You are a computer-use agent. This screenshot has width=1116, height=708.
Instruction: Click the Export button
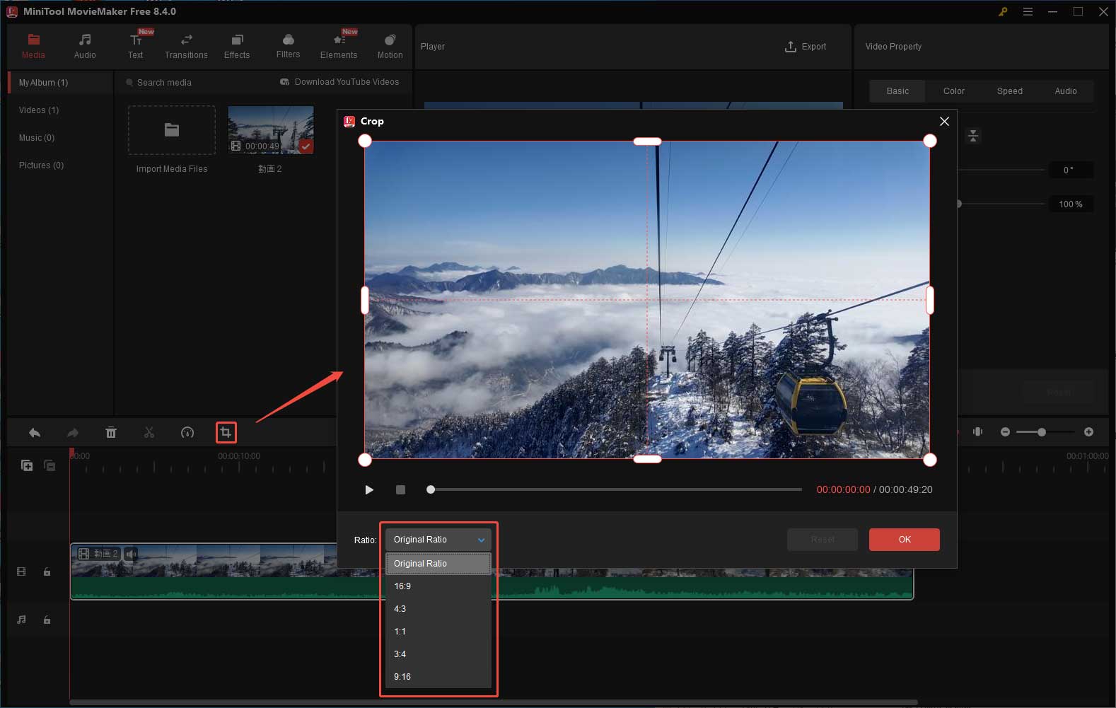tap(806, 47)
